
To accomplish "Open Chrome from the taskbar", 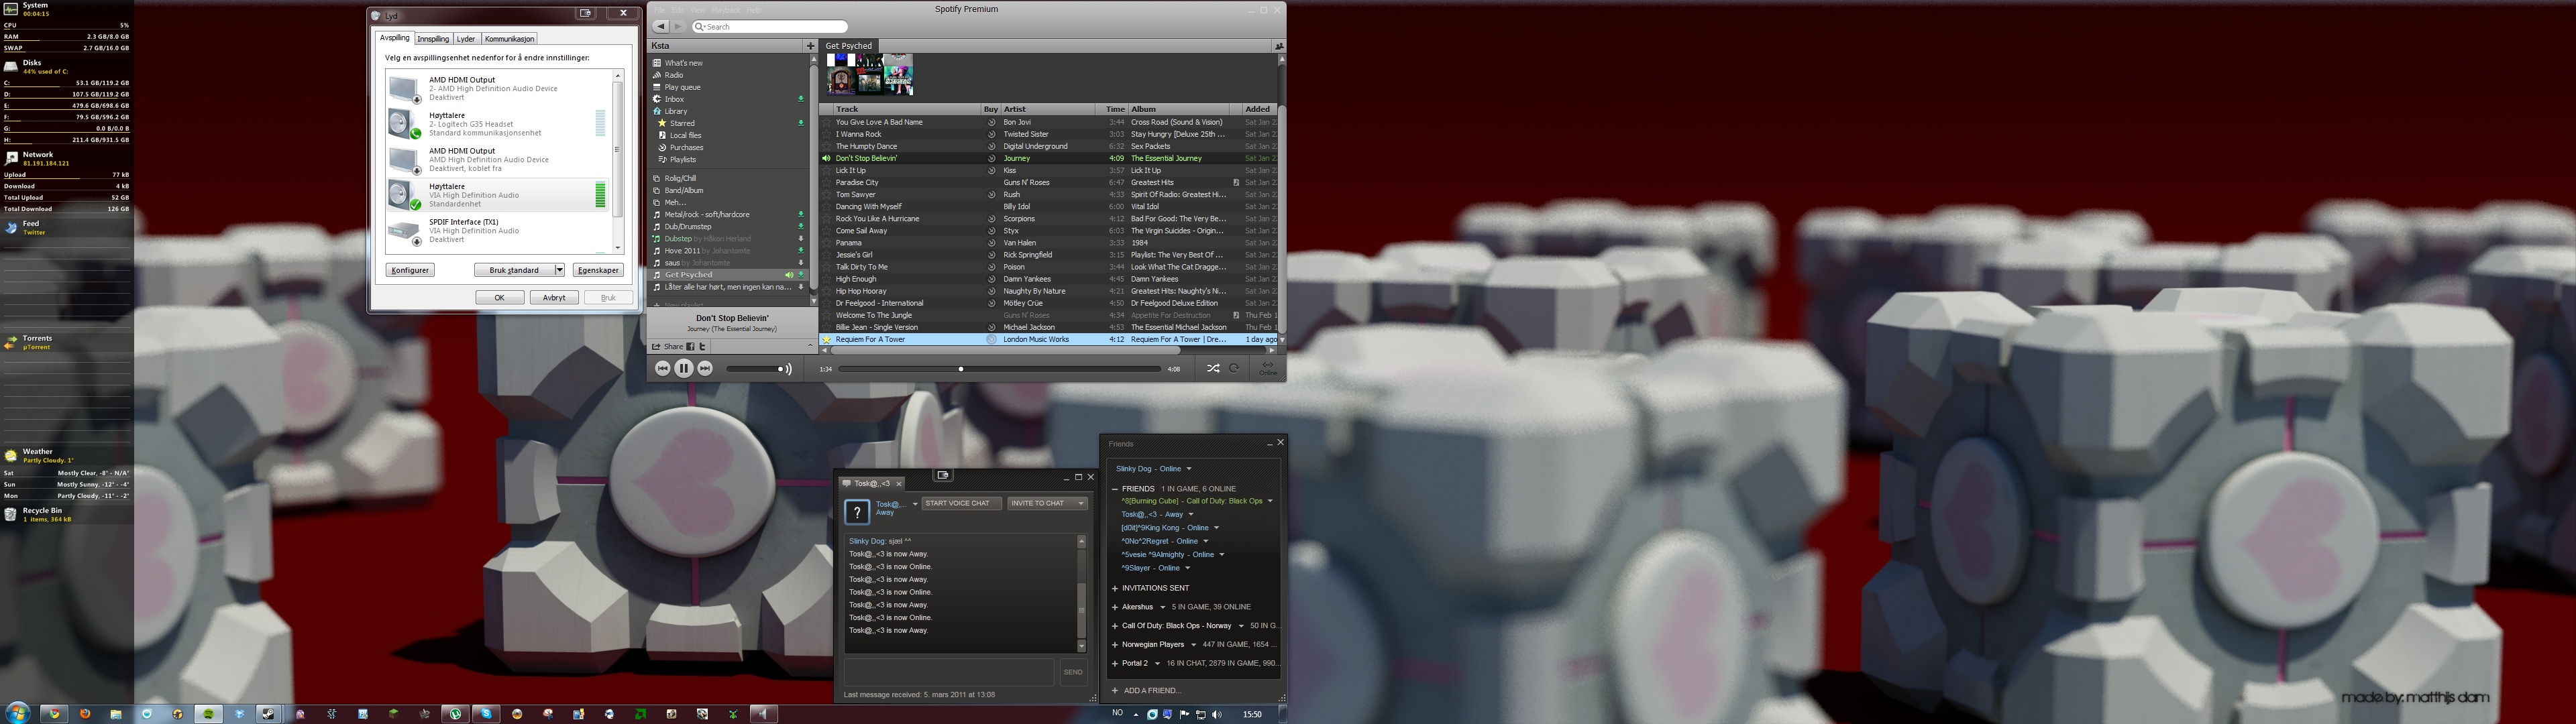I will 54,714.
